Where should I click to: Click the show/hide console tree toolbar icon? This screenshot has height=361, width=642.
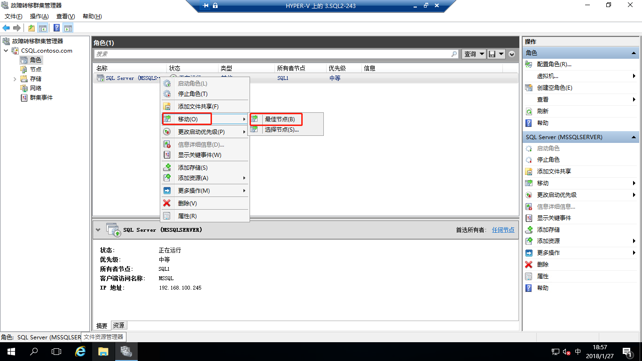click(x=43, y=28)
